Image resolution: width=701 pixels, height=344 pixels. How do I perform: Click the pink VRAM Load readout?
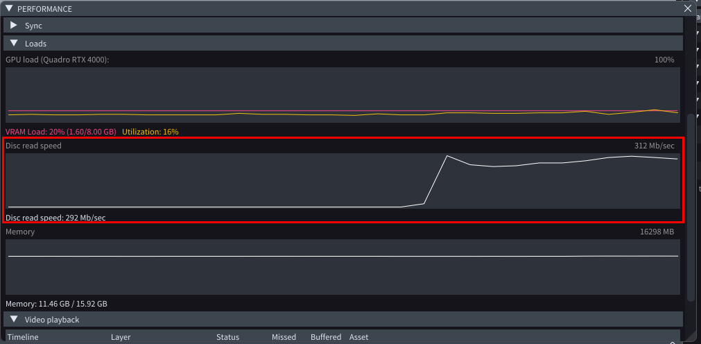point(62,132)
